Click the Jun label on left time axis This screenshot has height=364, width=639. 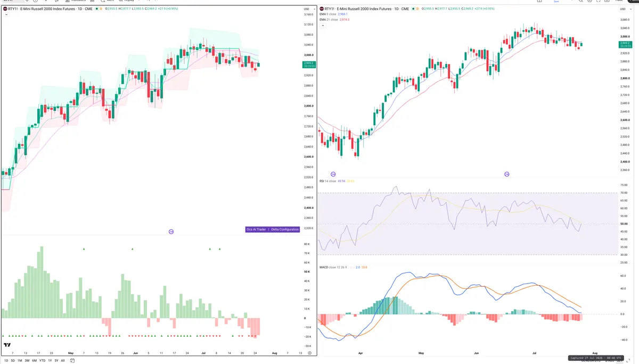pos(135,353)
